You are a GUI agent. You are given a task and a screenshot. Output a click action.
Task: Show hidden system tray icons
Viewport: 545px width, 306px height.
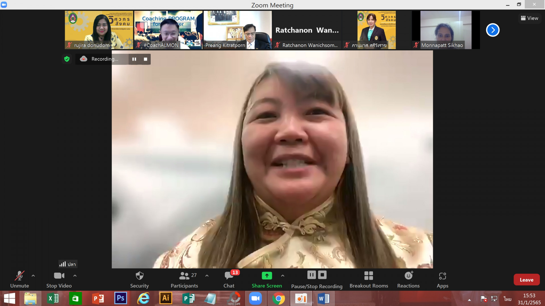(x=469, y=300)
